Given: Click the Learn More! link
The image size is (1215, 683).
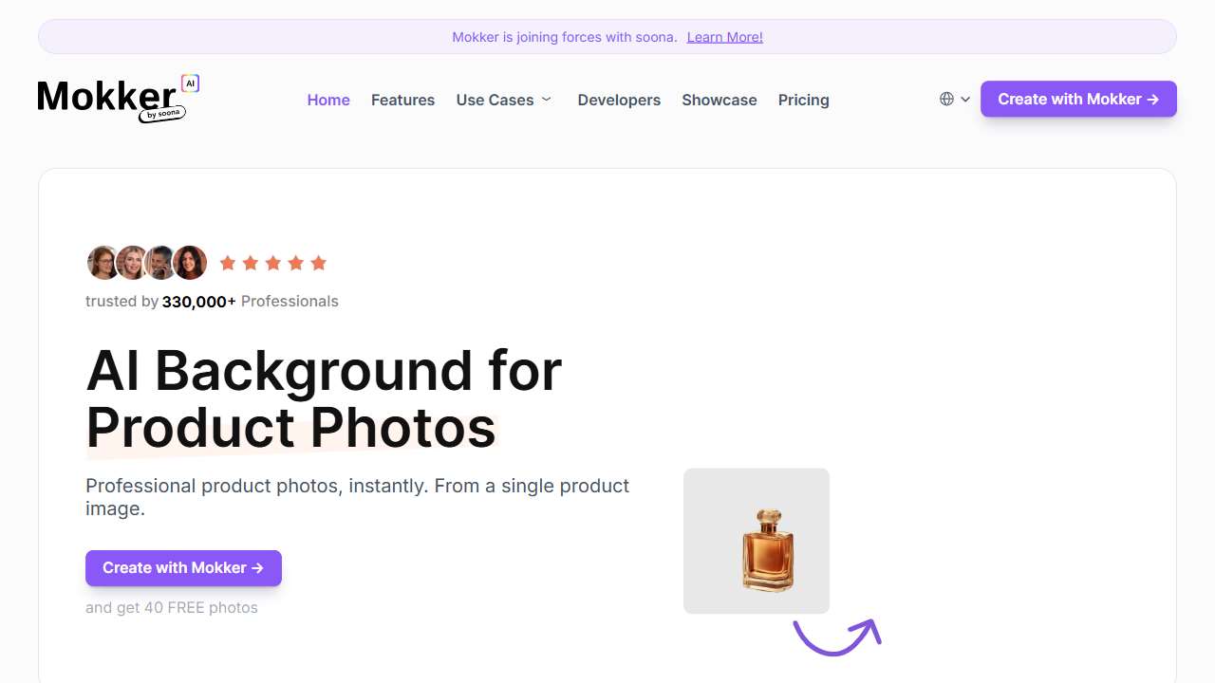Looking at the screenshot, I should click(x=724, y=37).
